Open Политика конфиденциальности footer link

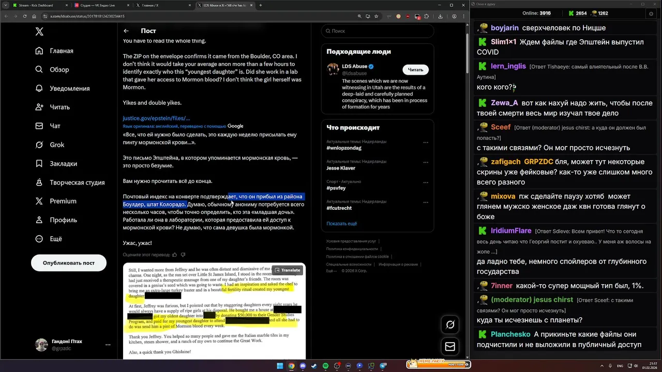[x=352, y=249]
